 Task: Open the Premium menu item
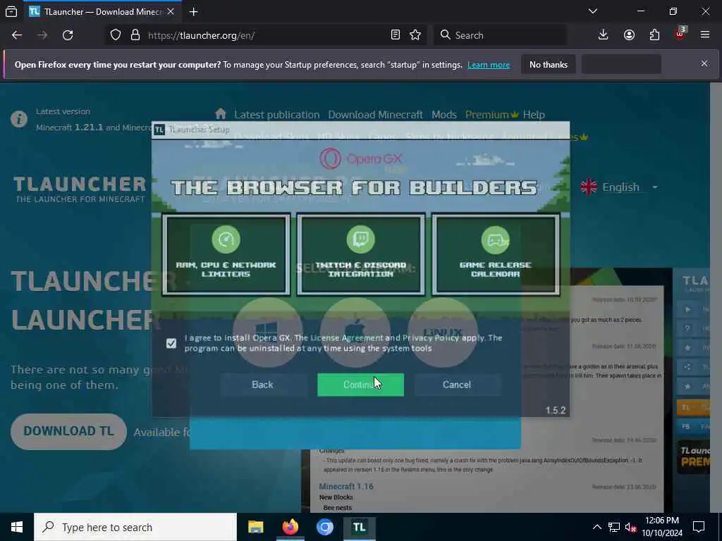pos(491,115)
